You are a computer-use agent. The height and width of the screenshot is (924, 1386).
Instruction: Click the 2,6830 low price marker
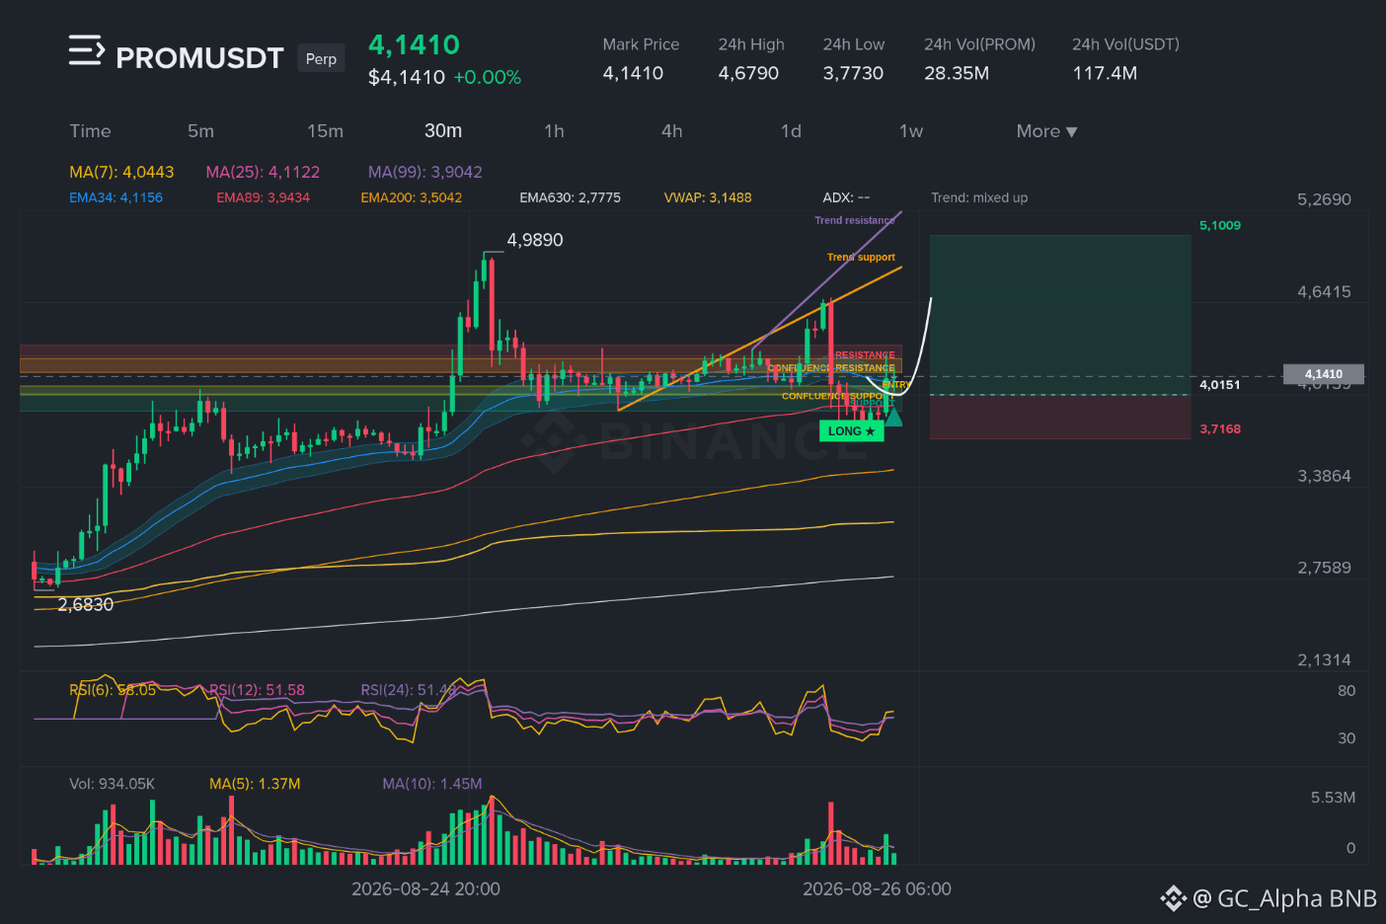(x=85, y=604)
